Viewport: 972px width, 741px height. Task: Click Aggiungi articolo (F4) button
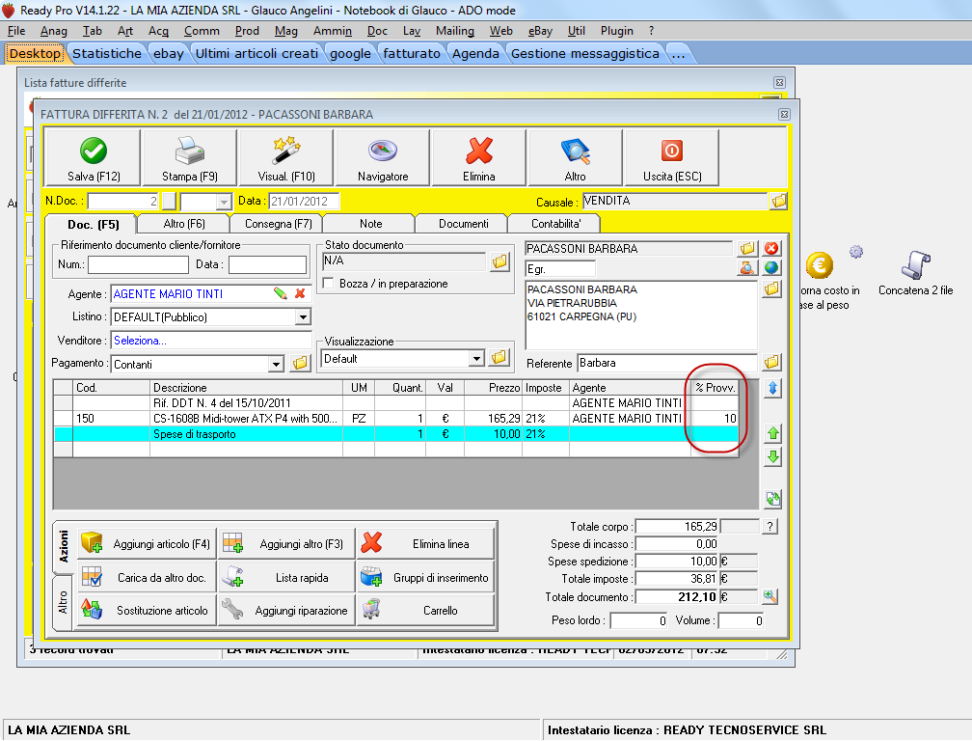[x=148, y=544]
